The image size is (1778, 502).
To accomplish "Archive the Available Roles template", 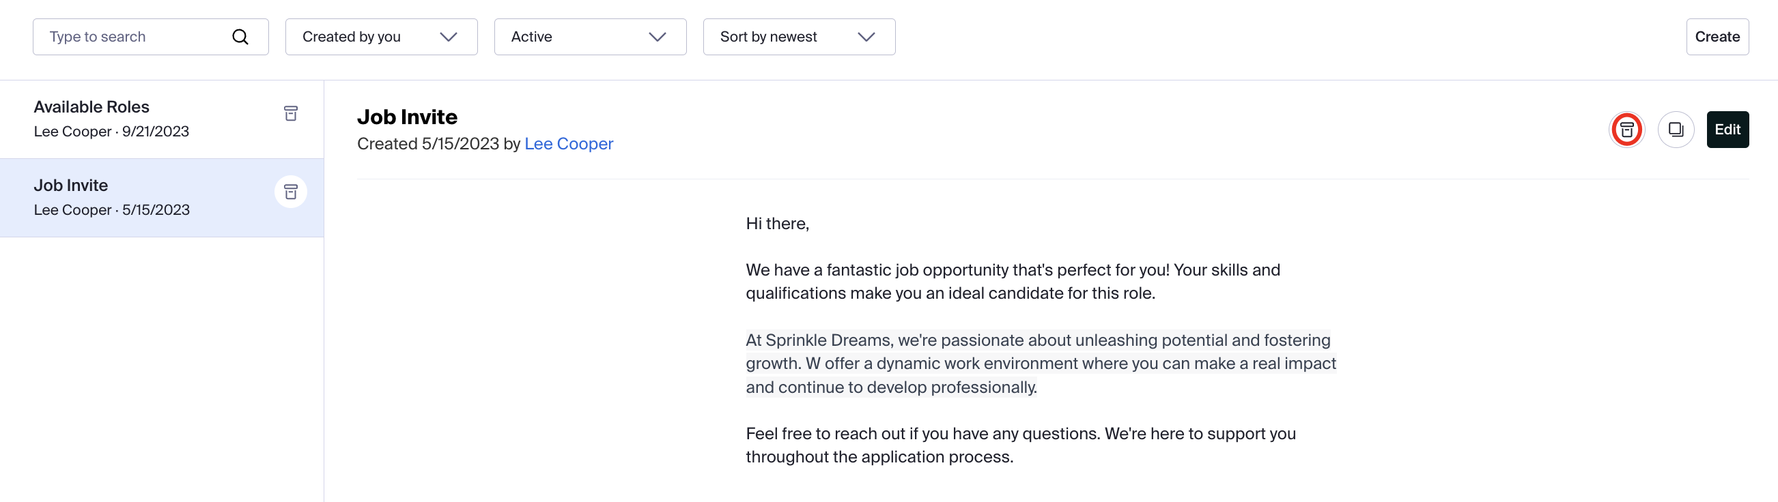I will [x=291, y=113].
